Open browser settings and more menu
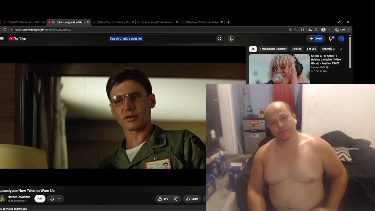Screen dimensions: 375x211 [330, 30]
